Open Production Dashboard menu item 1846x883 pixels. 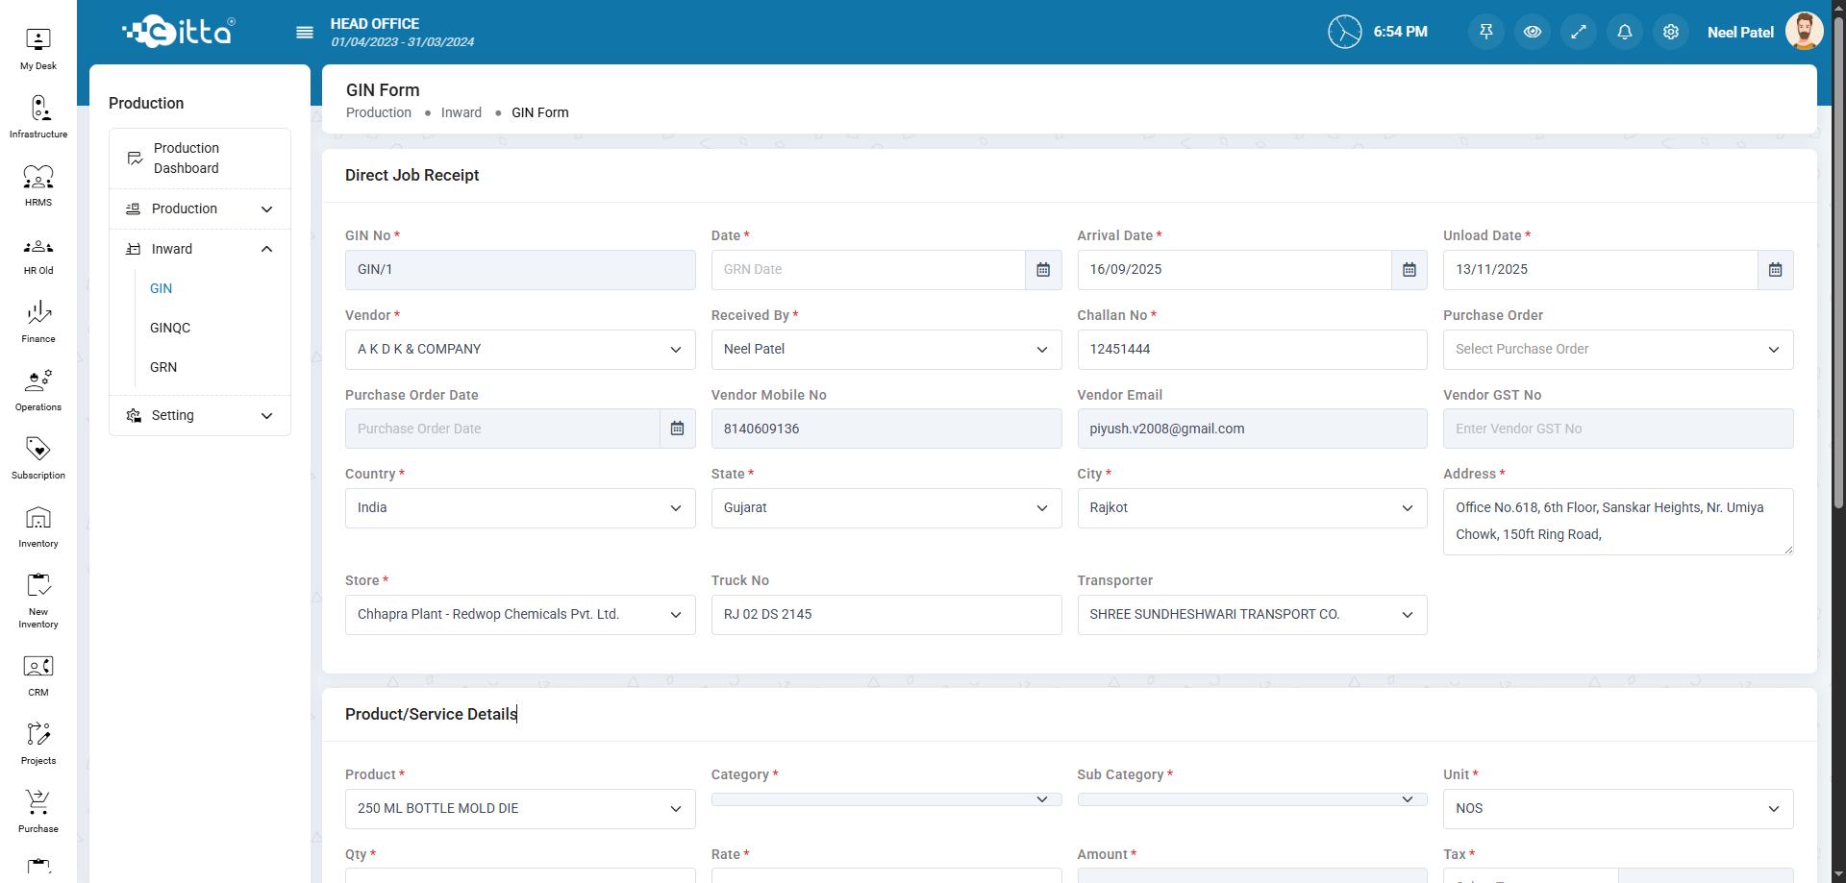187,159
